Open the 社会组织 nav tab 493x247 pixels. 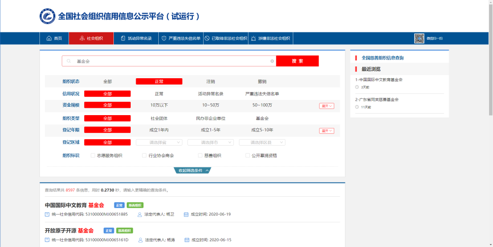click(x=91, y=38)
